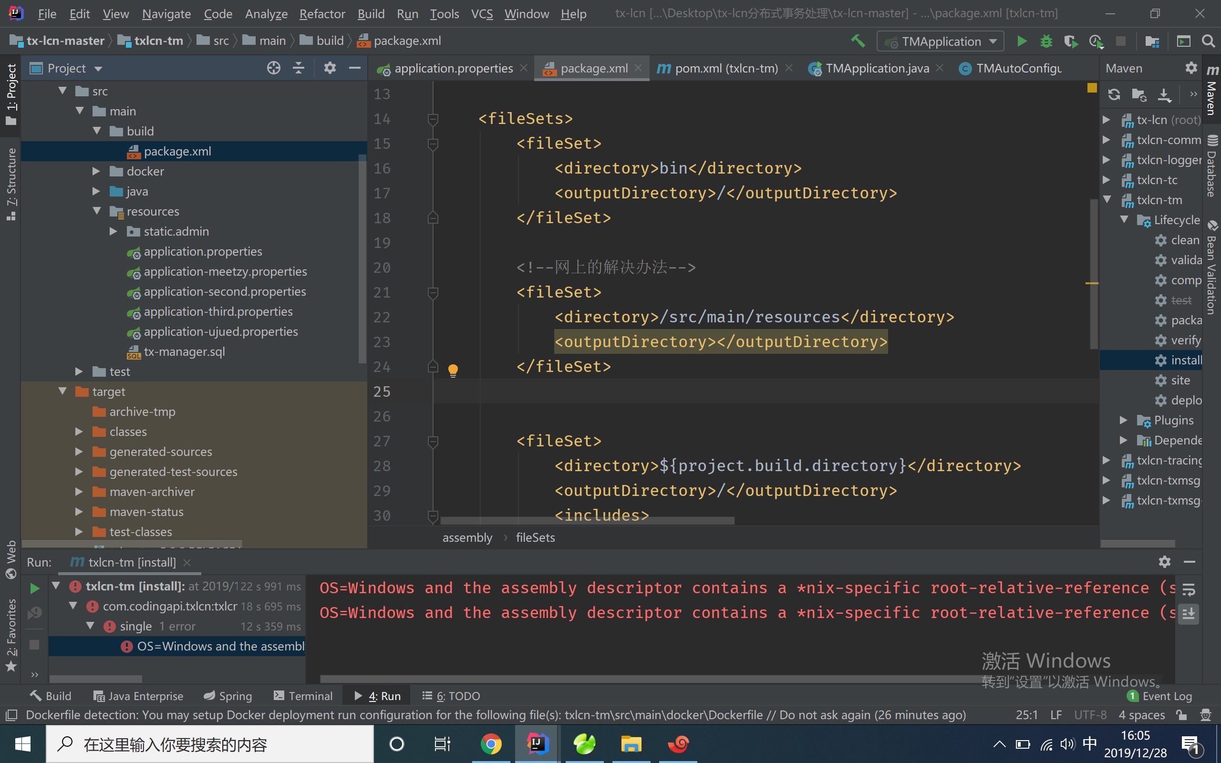Image resolution: width=1221 pixels, height=763 pixels.
Task: Open the Analyze menu
Action: pyautogui.click(x=266, y=14)
